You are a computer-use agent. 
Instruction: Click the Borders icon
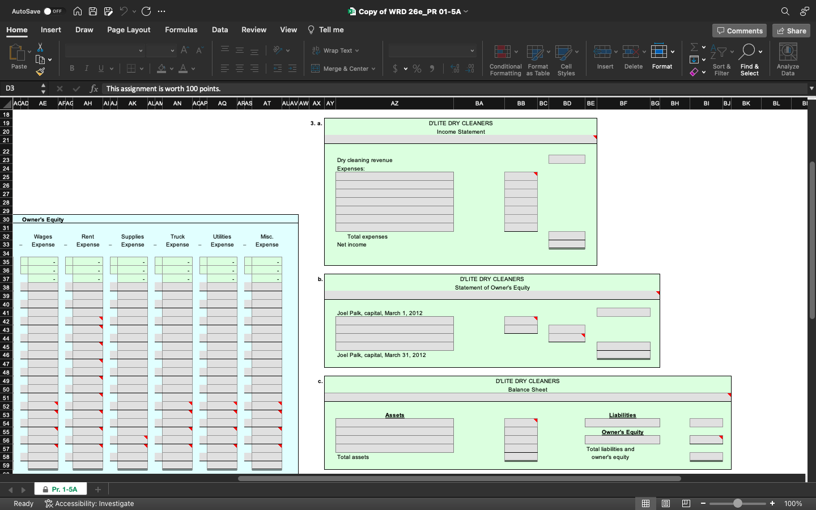131,68
